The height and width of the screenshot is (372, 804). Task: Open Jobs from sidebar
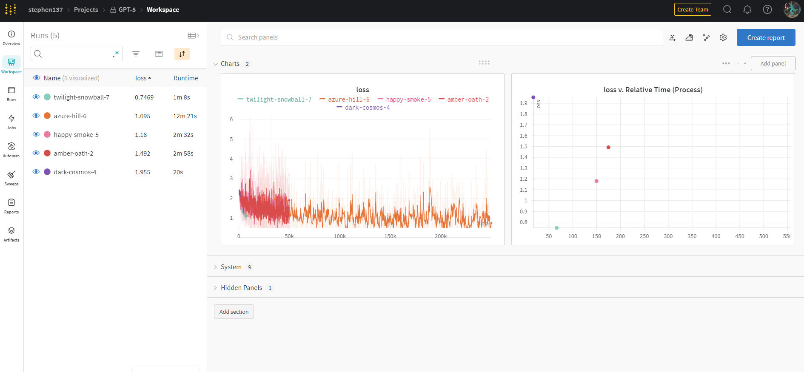pyautogui.click(x=11, y=122)
